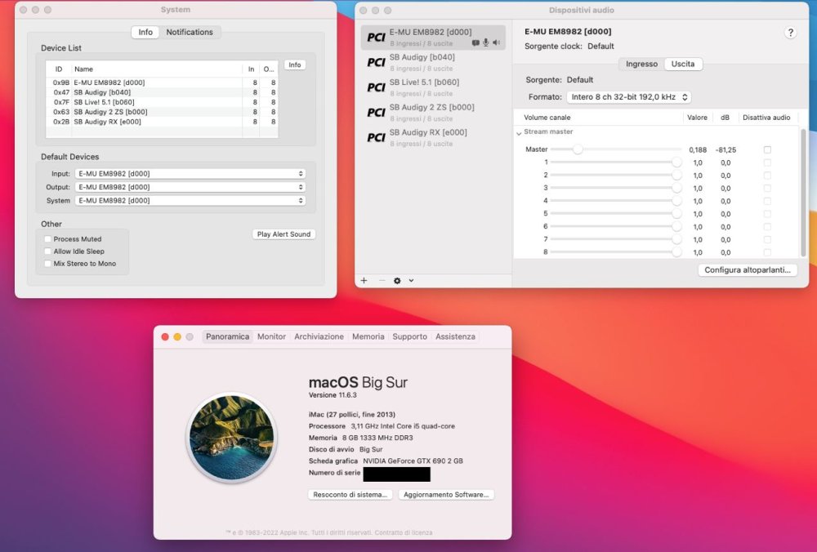Select the Info tab in System window

[x=145, y=33]
